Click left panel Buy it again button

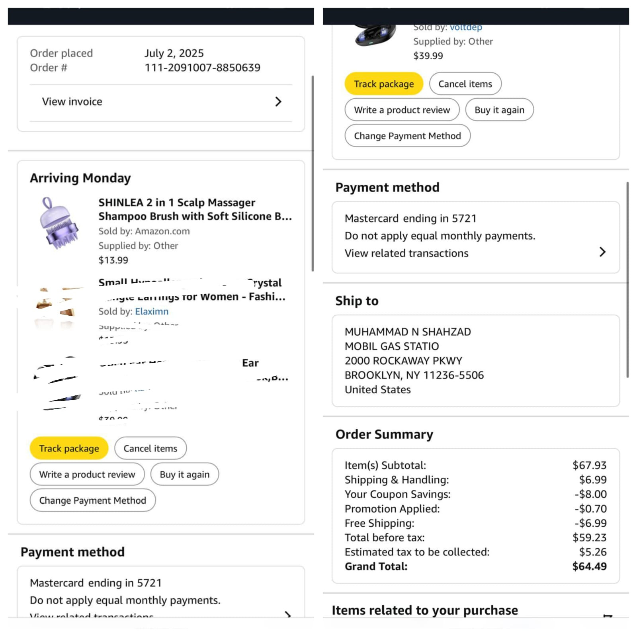tap(185, 474)
